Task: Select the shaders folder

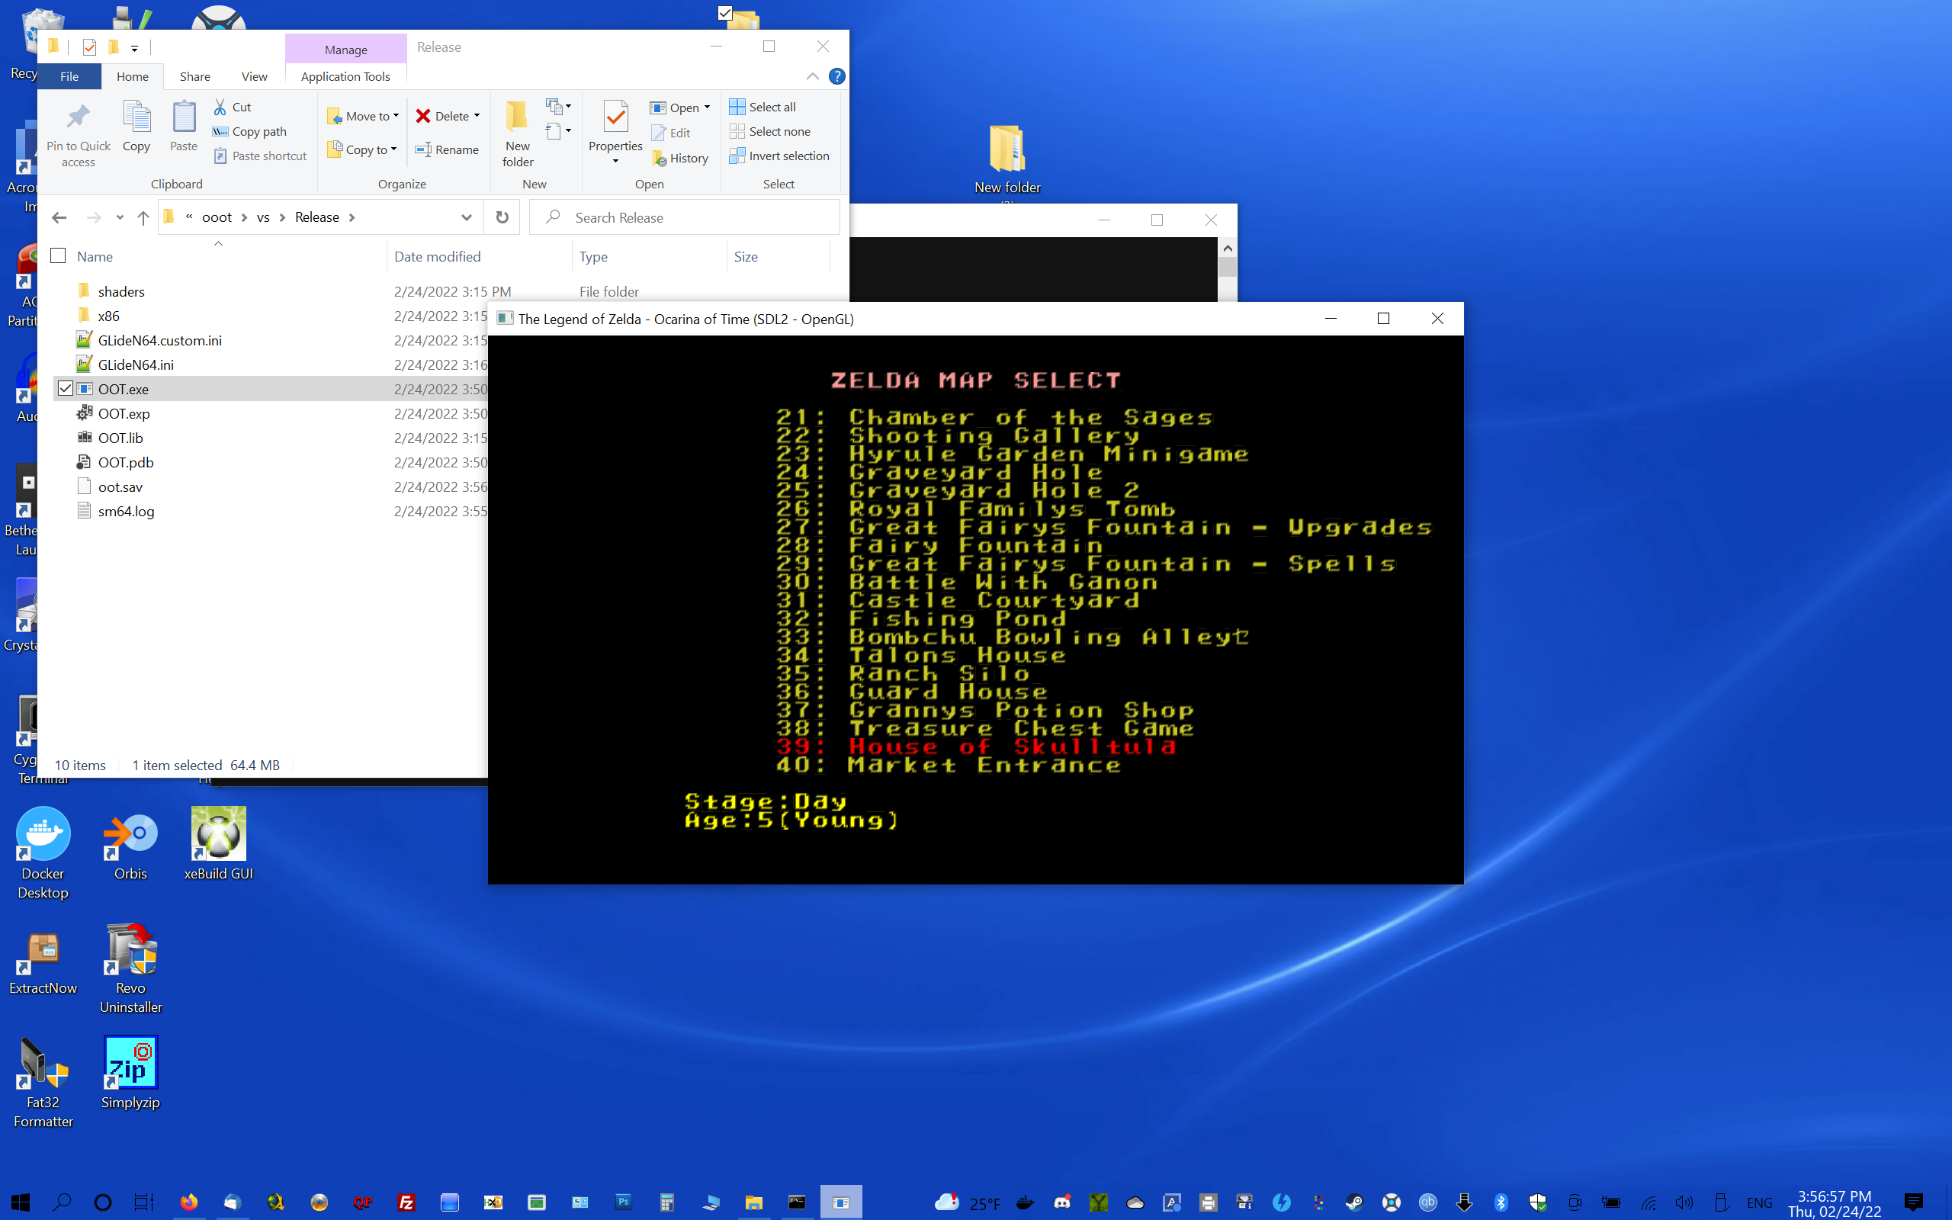Action: pyautogui.click(x=121, y=291)
